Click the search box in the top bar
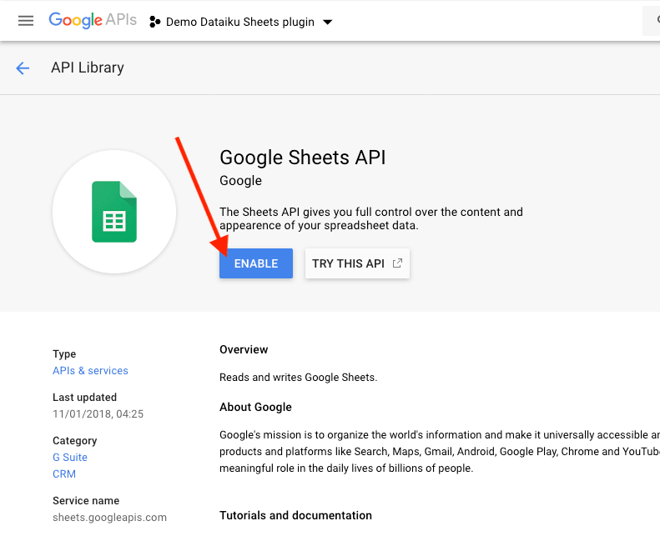 coord(651,21)
